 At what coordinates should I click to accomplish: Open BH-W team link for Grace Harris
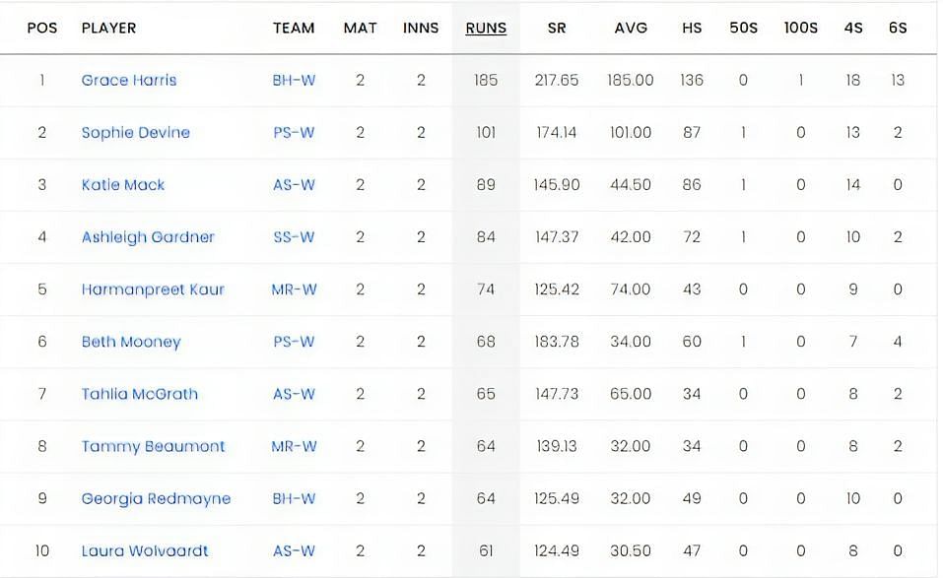click(294, 81)
